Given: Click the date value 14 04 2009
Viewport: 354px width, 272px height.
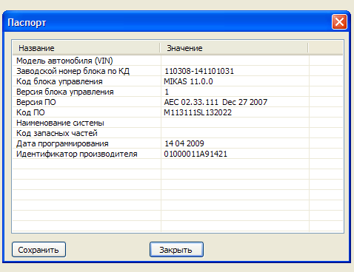Looking at the screenshot, I should 184,143.
